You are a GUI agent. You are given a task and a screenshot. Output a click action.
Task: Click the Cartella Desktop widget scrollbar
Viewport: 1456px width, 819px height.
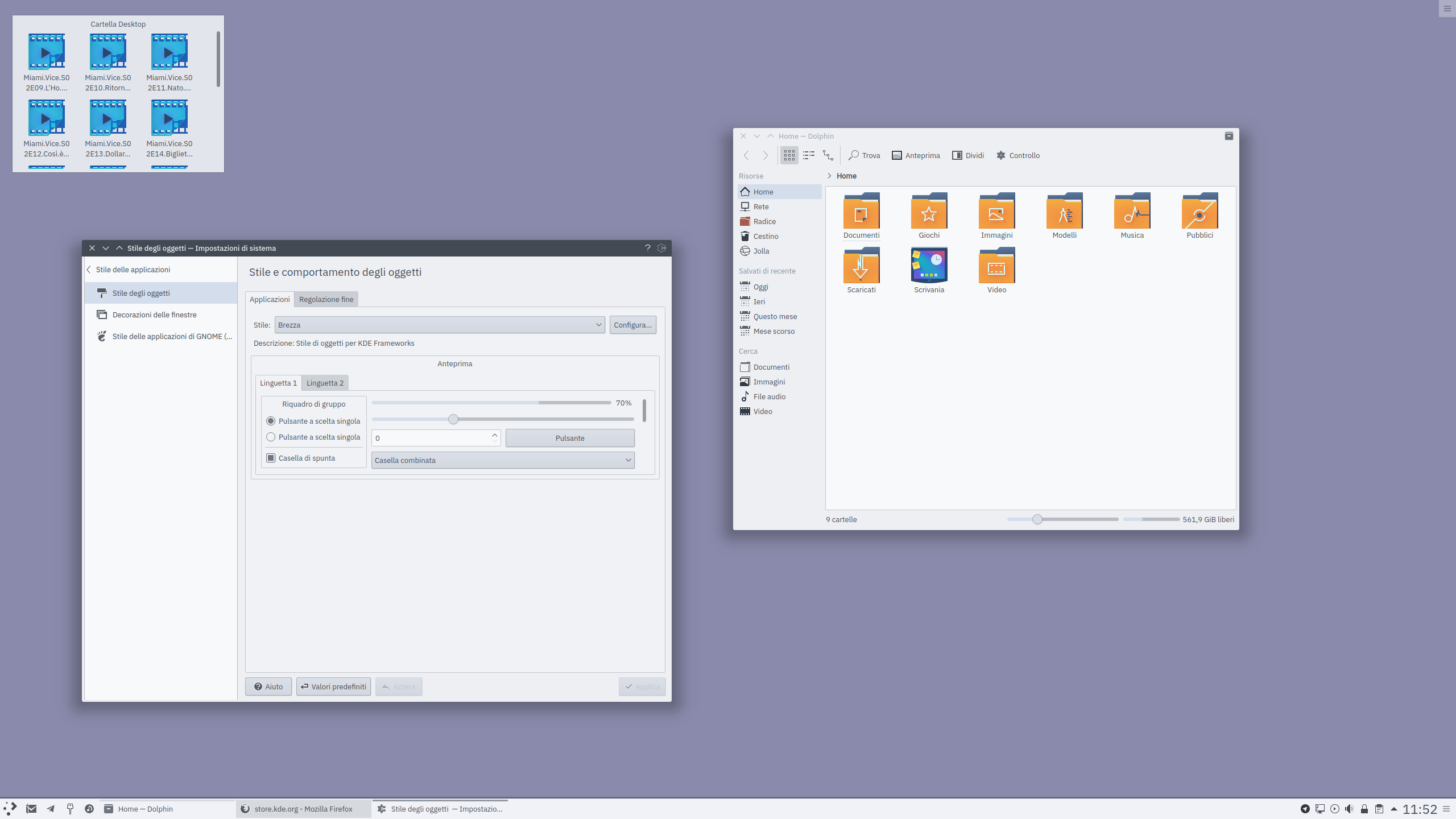click(x=218, y=59)
